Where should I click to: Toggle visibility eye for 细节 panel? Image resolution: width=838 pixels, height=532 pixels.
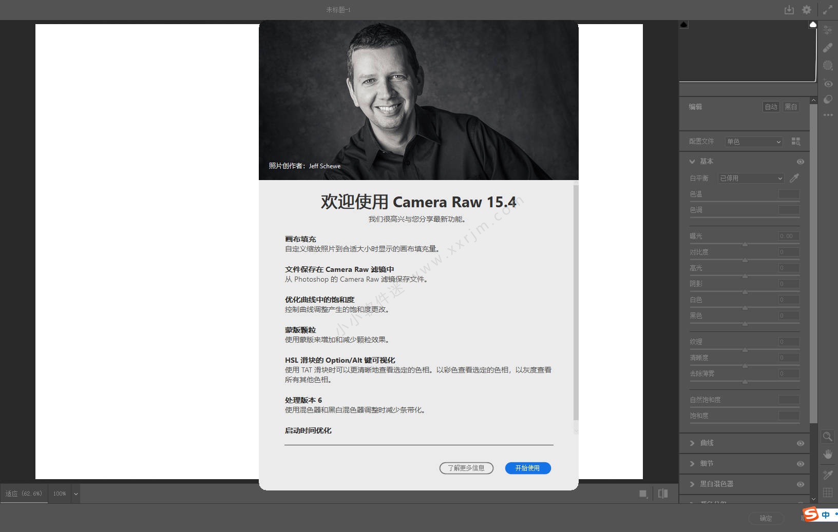(800, 464)
